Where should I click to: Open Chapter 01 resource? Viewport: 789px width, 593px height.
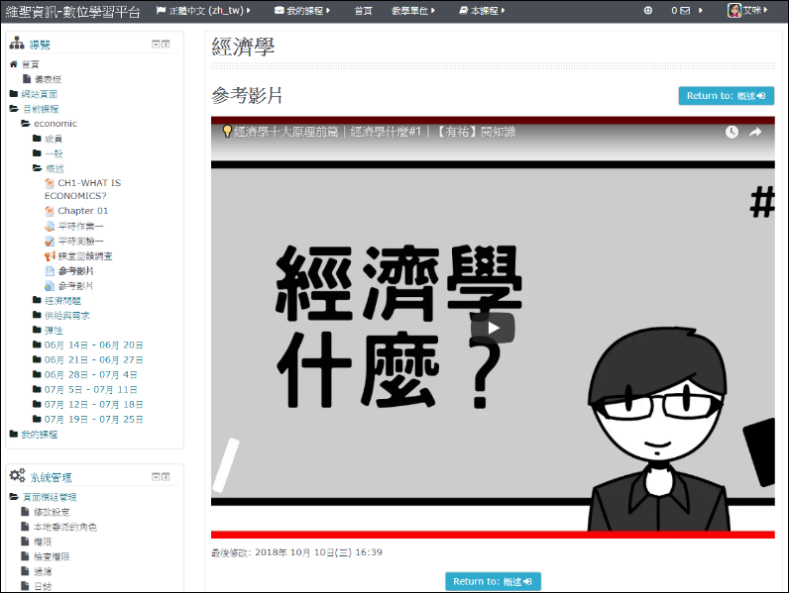click(82, 211)
